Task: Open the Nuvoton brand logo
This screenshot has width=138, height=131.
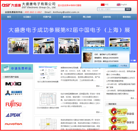Action: click(x=13, y=124)
